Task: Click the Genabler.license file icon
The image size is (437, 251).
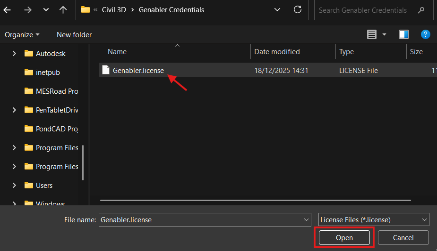Action: 106,70
